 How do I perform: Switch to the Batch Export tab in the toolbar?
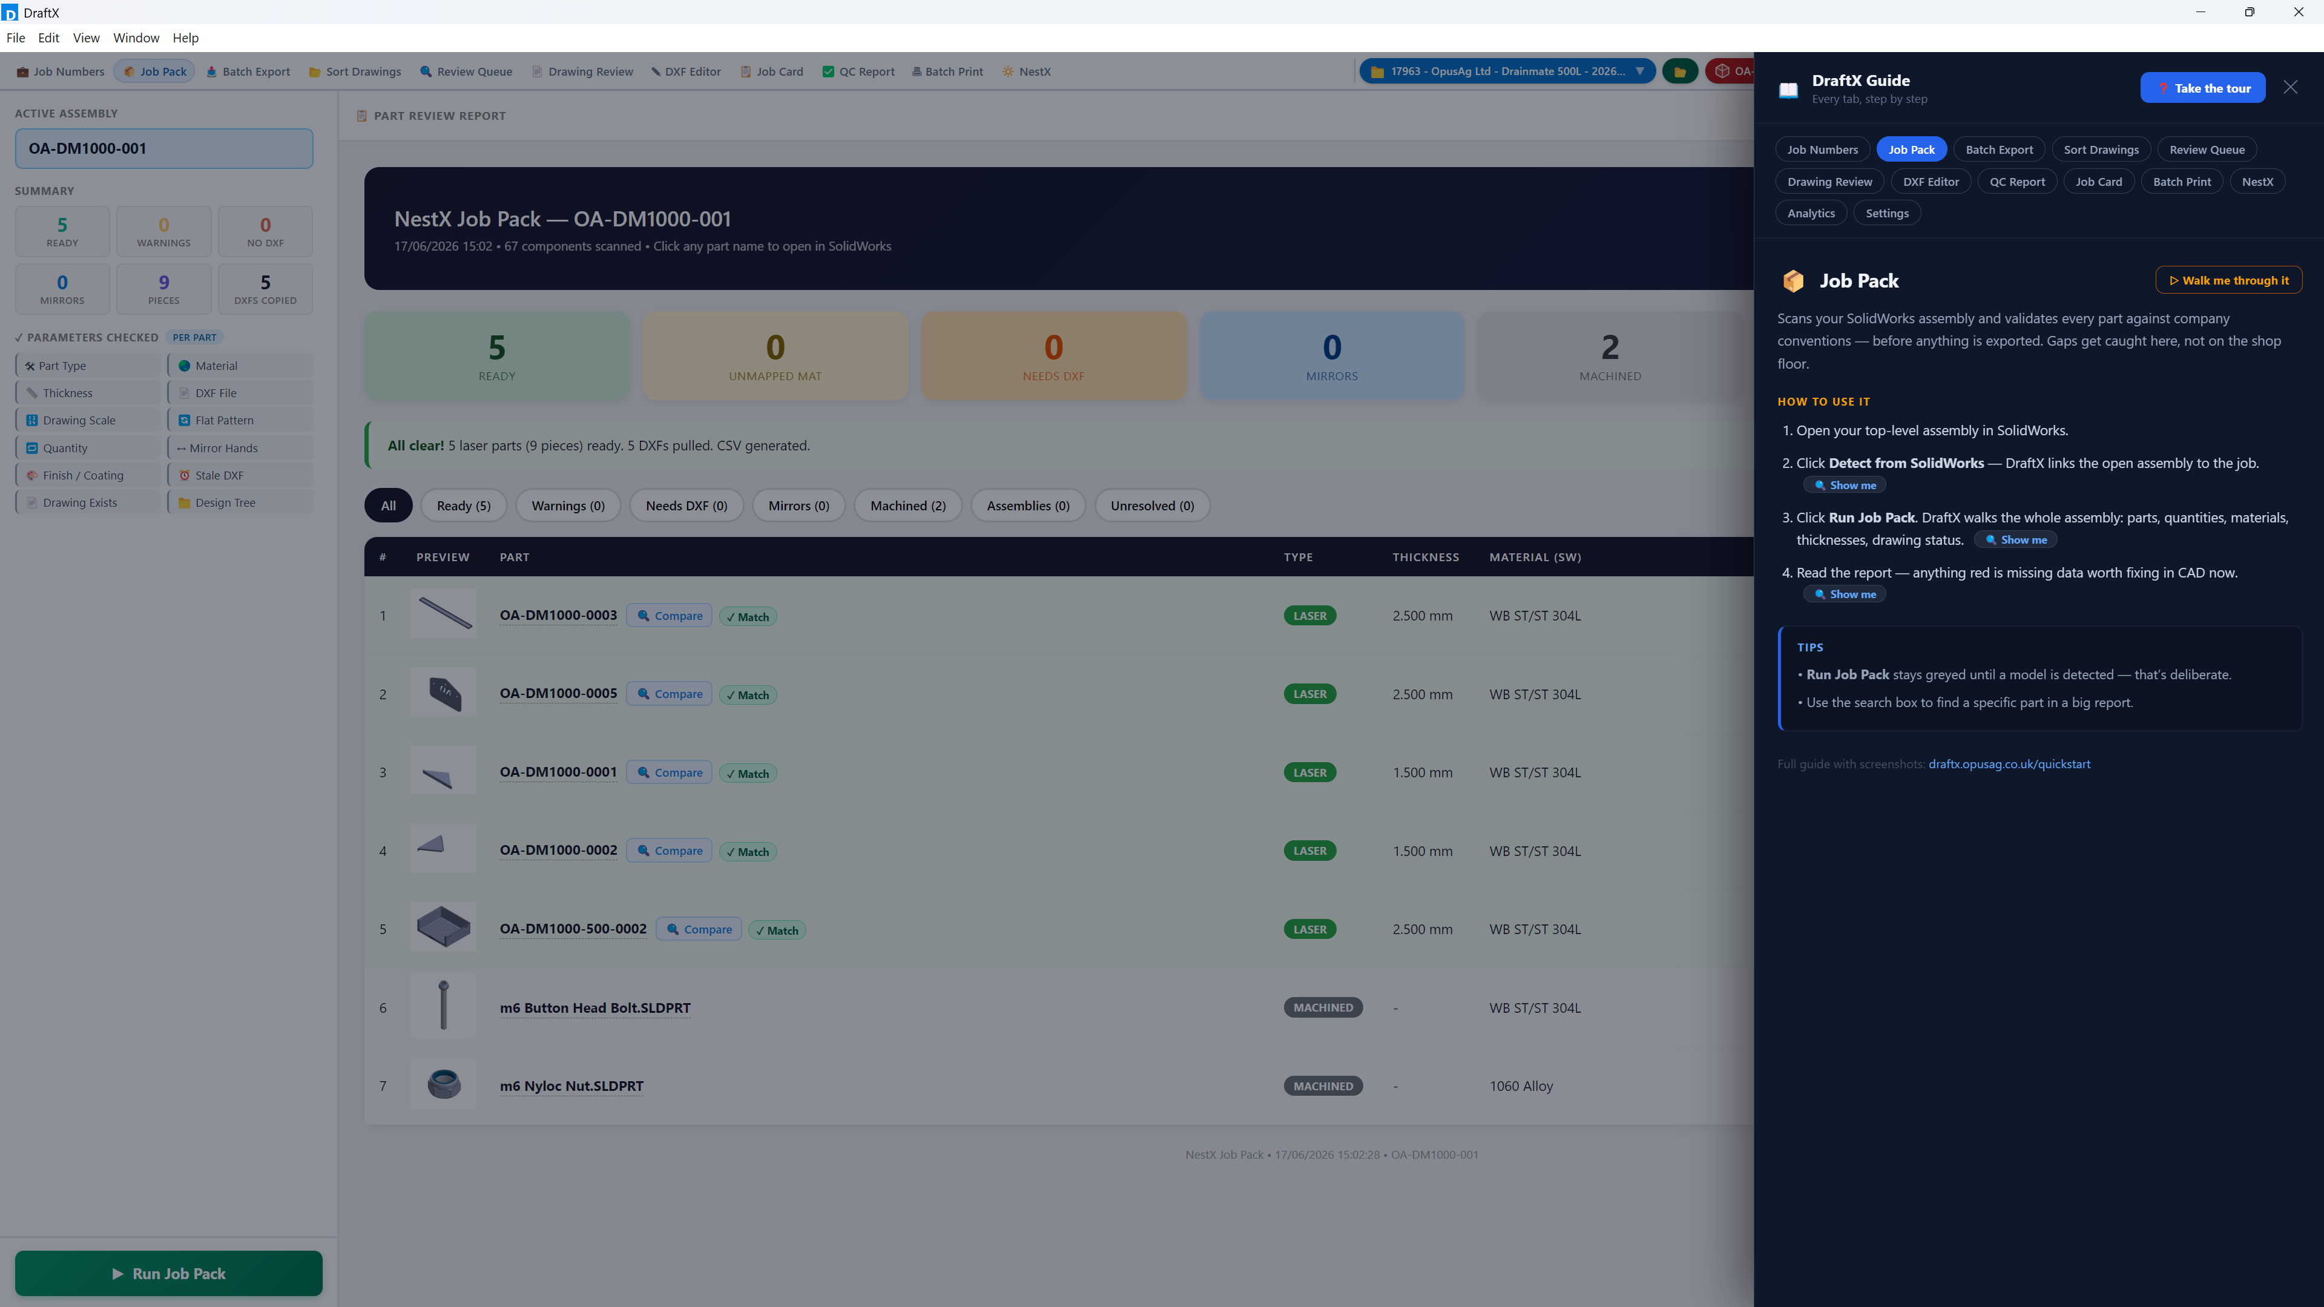(x=248, y=71)
